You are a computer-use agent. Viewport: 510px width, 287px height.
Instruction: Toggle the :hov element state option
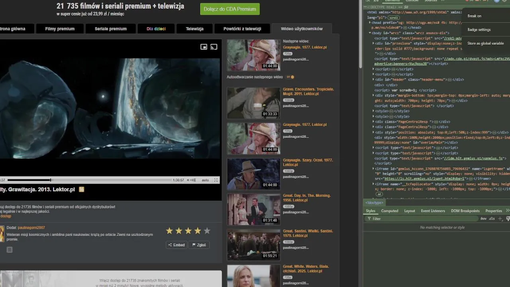click(x=483, y=218)
